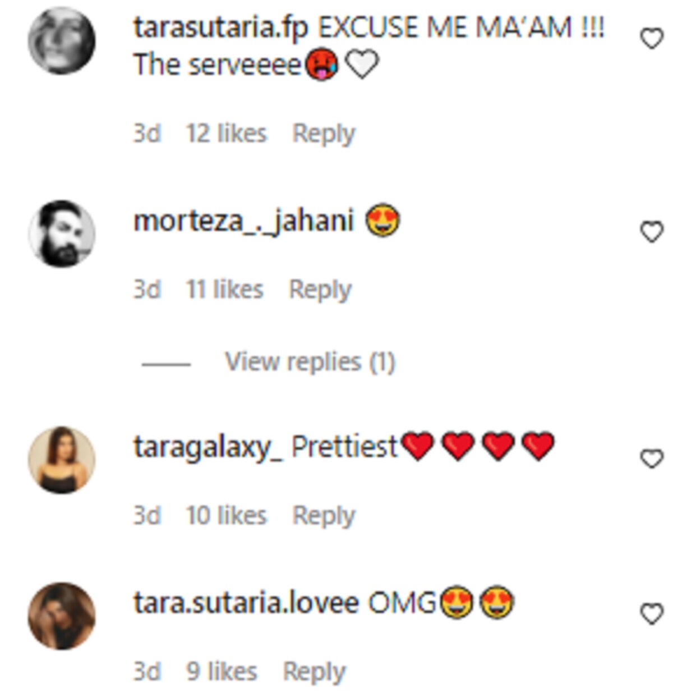Go to taragalaxy_ username link
The width and height of the screenshot is (673, 692).
pyautogui.click(x=208, y=447)
